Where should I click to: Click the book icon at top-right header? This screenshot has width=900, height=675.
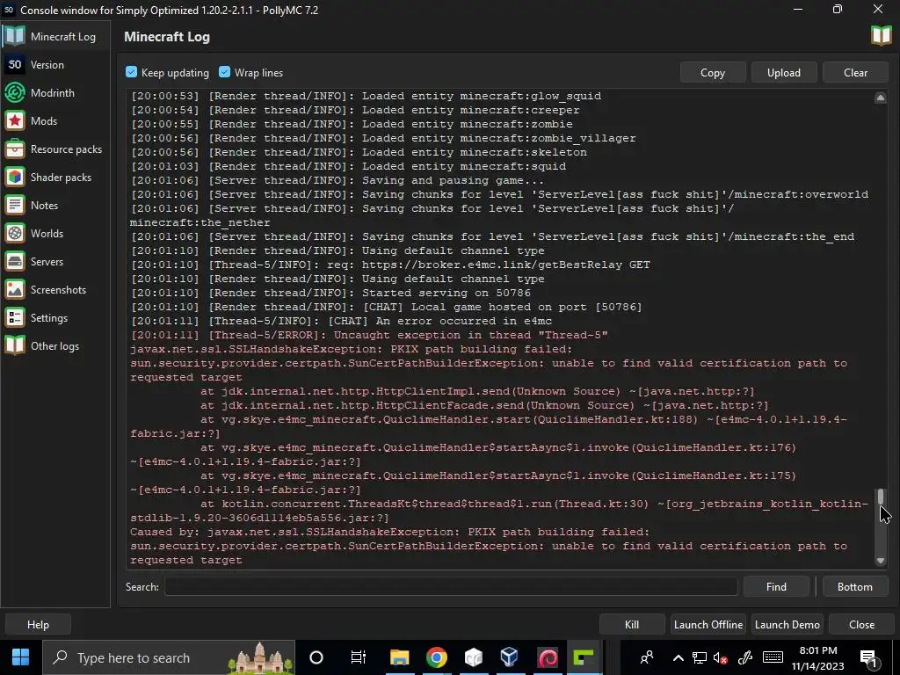[x=881, y=35]
